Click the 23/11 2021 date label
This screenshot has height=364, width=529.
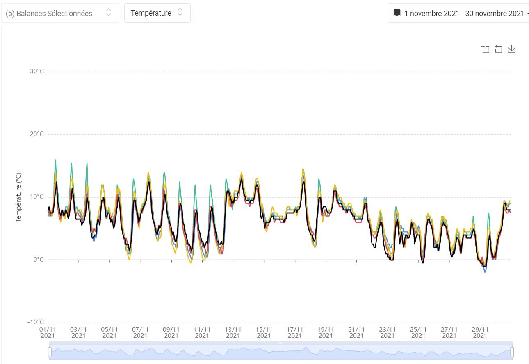pos(388,332)
